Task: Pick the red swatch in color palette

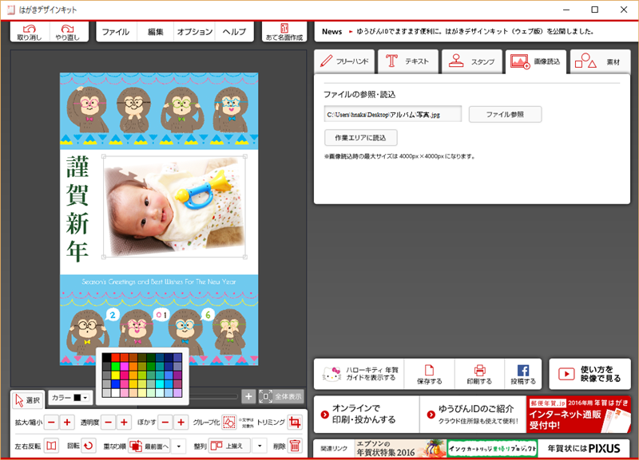Action: (116, 357)
